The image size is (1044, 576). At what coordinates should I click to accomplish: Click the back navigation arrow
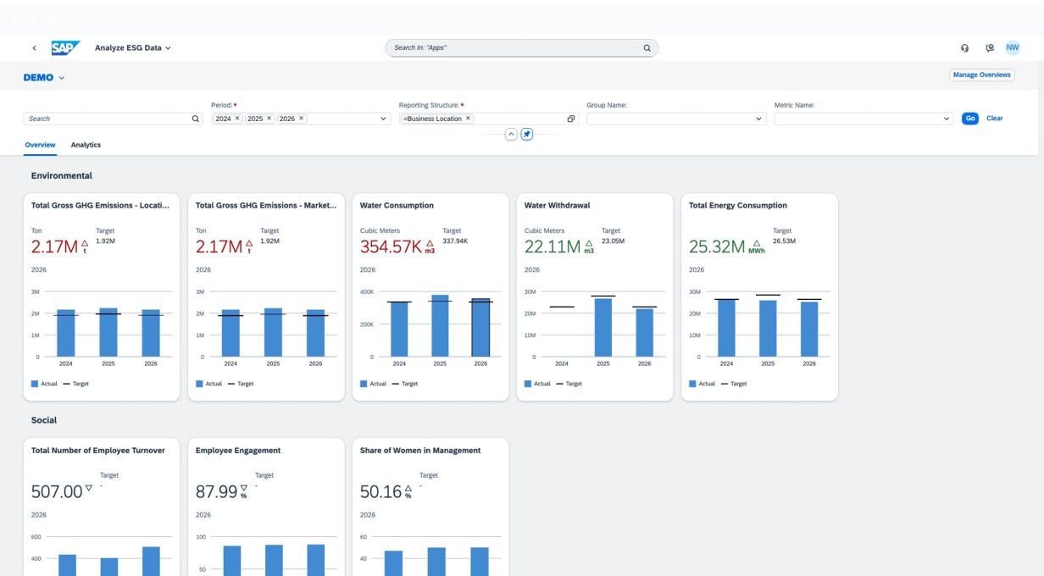[34, 48]
